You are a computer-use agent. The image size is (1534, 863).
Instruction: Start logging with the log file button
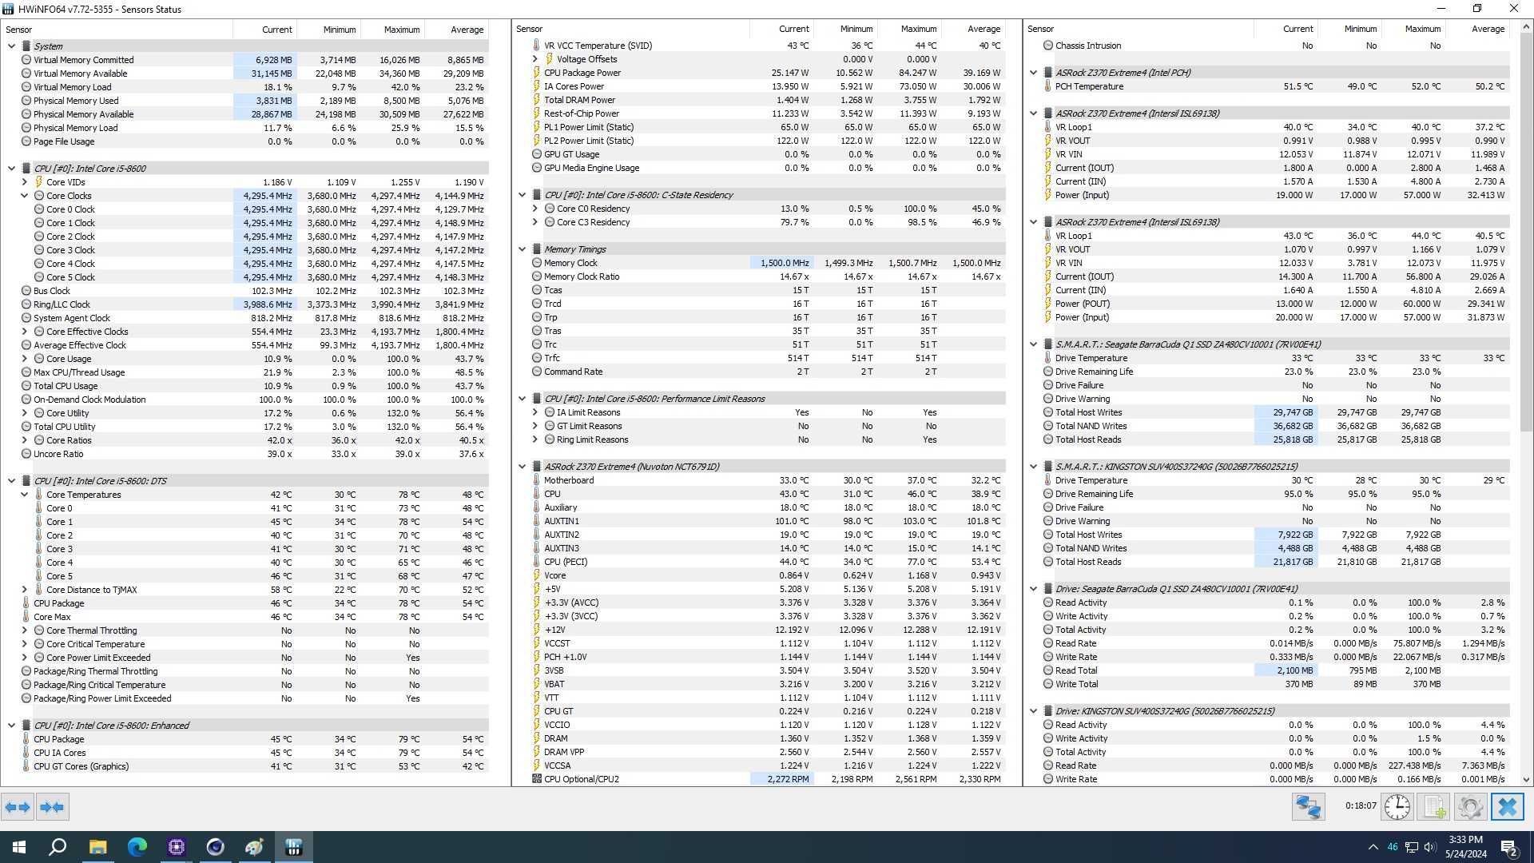click(x=1433, y=807)
